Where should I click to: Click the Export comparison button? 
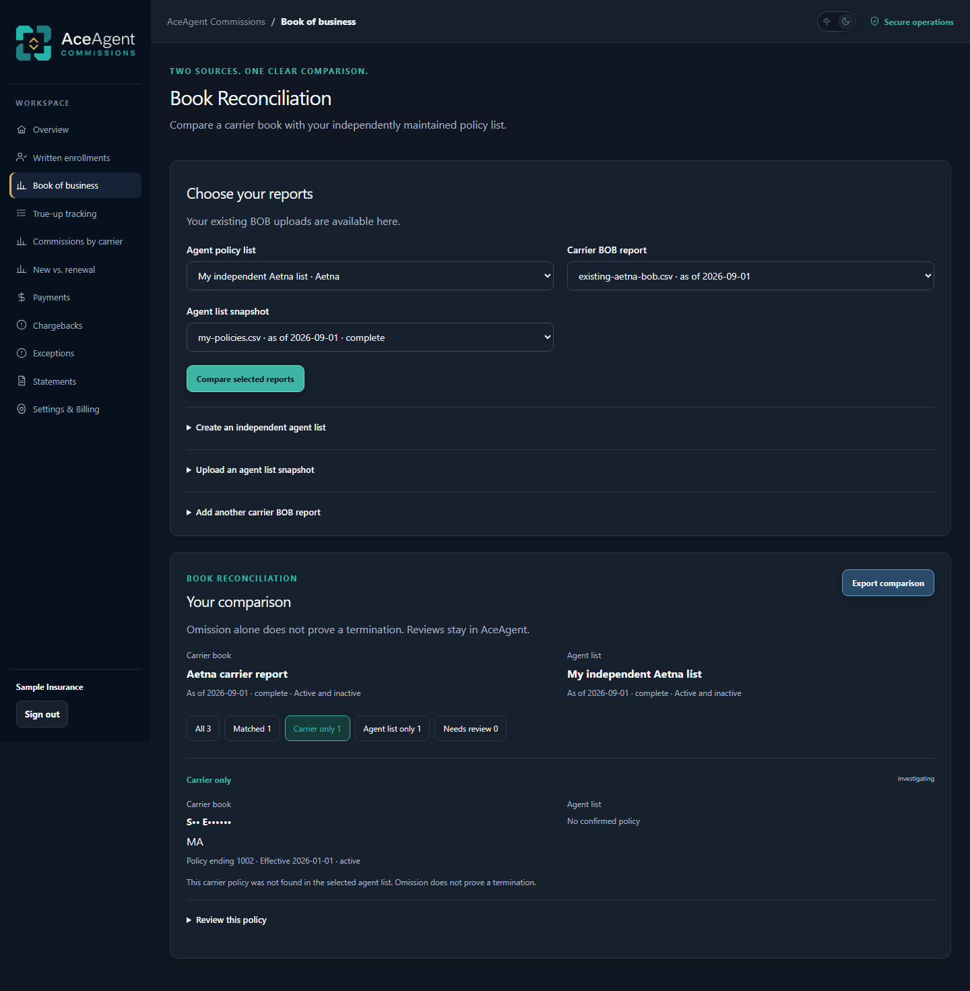click(888, 583)
